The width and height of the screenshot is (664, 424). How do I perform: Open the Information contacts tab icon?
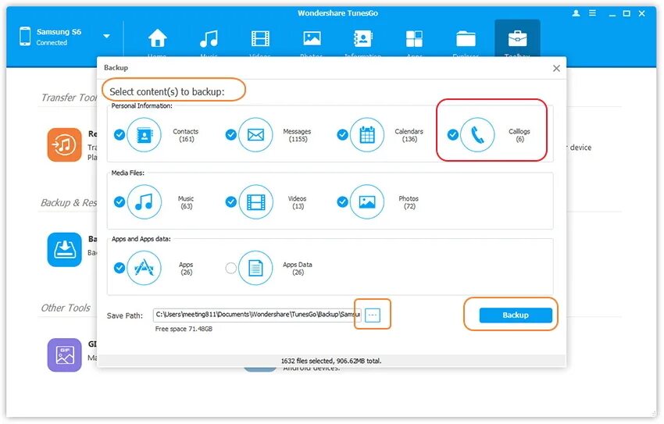pyautogui.click(x=363, y=39)
